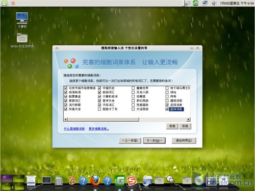This screenshot has width=255, height=191.
Task: Click the green G application icon in the dock
Action: (x=119, y=181)
